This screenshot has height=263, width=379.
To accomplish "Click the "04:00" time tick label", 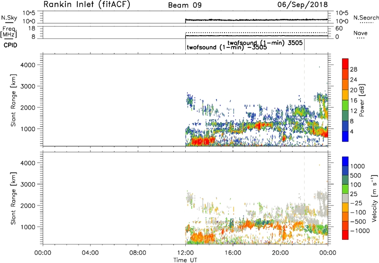I will pyautogui.click(x=90, y=253).
